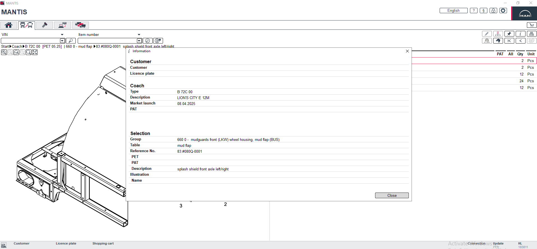Click the All column header
This screenshot has width=537, height=249.
point(511,54)
